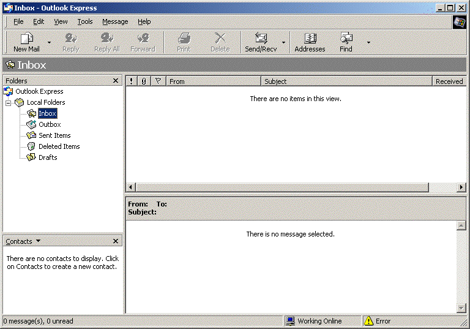Open the Find dropdown arrow
This screenshot has height=329, width=470.
click(368, 42)
